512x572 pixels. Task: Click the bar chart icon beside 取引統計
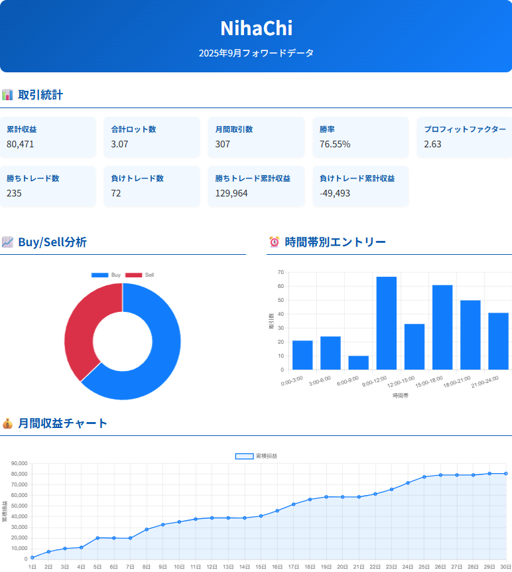7,95
